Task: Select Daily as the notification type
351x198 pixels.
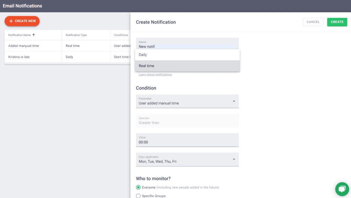Action: click(x=187, y=54)
